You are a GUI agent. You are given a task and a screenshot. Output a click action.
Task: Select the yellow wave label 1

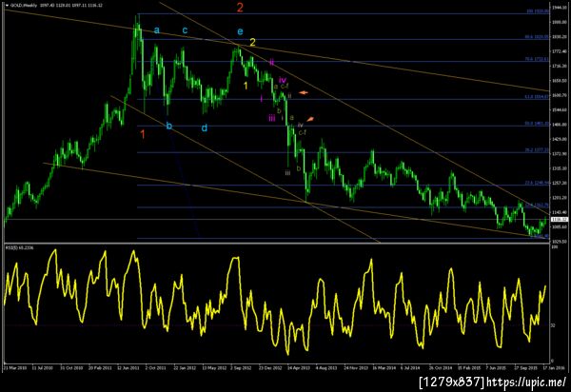point(246,86)
